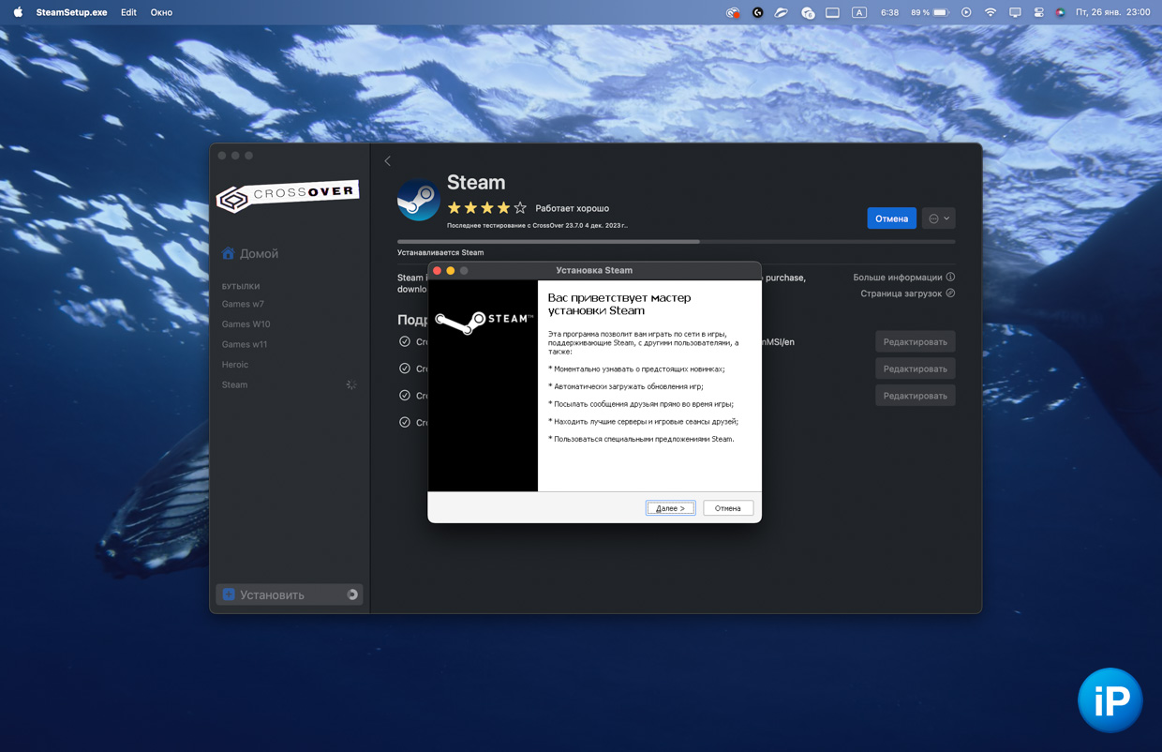
Task: Click the black circular G menu bar icon
Action: (x=757, y=12)
